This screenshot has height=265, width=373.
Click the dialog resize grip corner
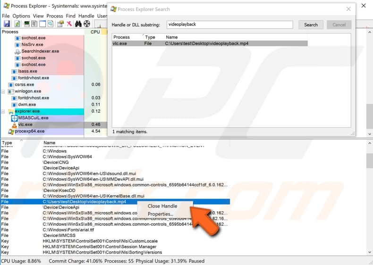click(353, 134)
